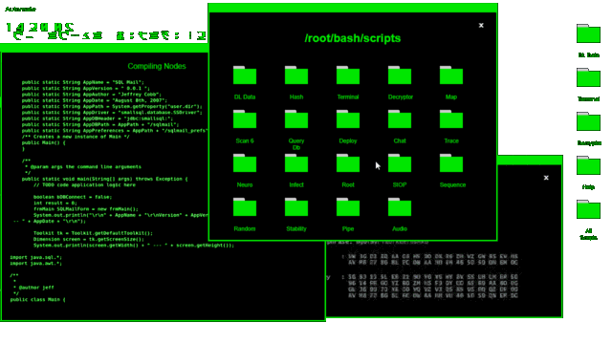Close the hex dump window behind scripts
Viewport: 612px width, 344px height.
546,178
